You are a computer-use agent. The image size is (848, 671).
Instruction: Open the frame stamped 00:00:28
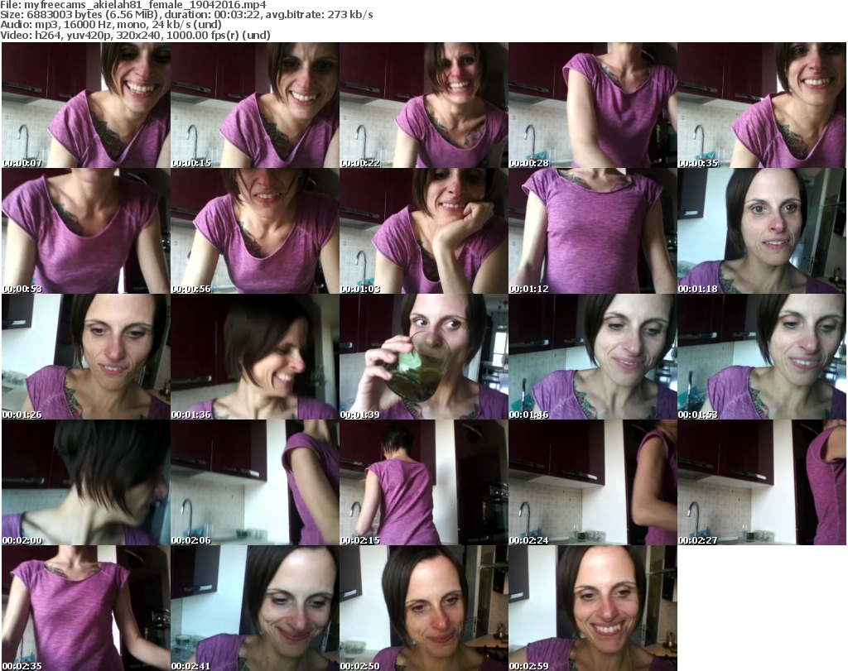click(x=592, y=105)
